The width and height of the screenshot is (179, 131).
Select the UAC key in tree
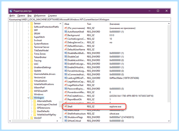[36, 64]
